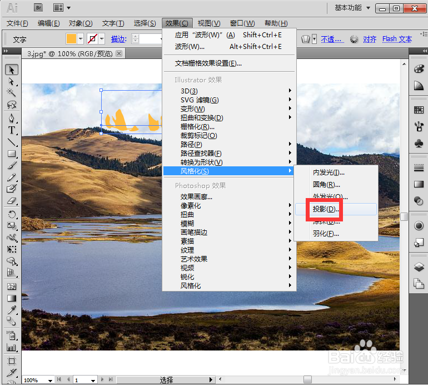Click the horizontal scrollbar thumb
Screen dimensions: 428x385
(307, 379)
